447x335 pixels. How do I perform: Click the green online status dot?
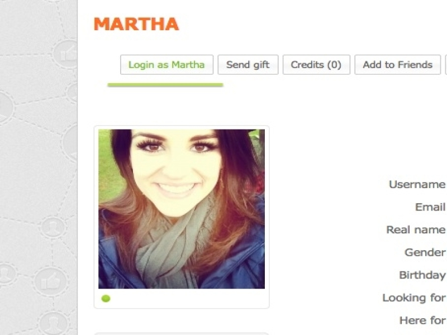(x=106, y=299)
